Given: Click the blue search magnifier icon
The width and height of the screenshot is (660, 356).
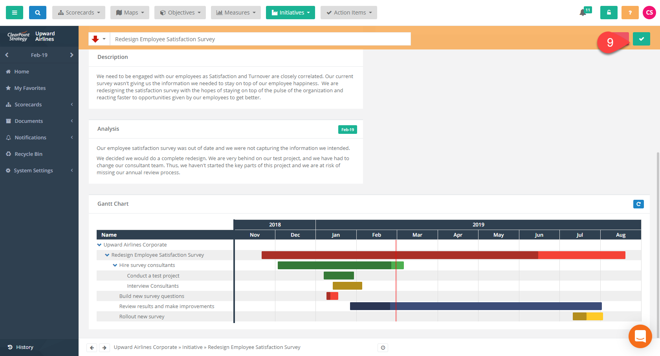Looking at the screenshot, I should pyautogui.click(x=37, y=12).
